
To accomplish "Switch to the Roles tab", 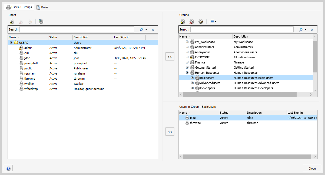I will [x=42, y=7].
